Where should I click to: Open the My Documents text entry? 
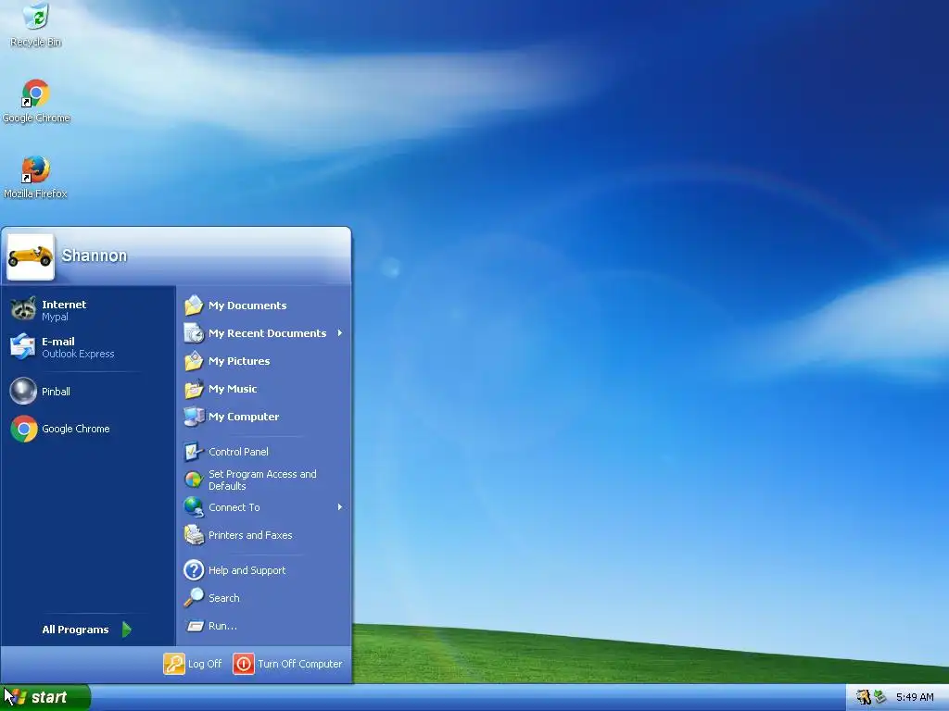[x=247, y=306]
